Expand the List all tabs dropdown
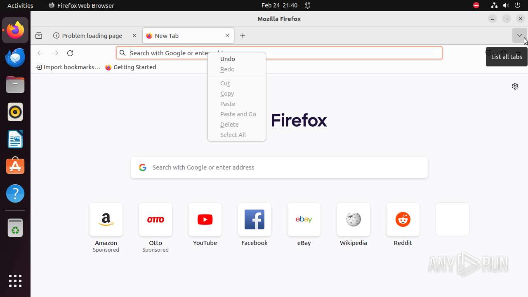Viewport: 528px width, 297px height. point(519,35)
